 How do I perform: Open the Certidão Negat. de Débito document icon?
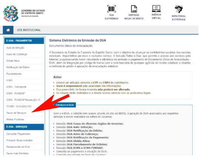click(134, 9)
